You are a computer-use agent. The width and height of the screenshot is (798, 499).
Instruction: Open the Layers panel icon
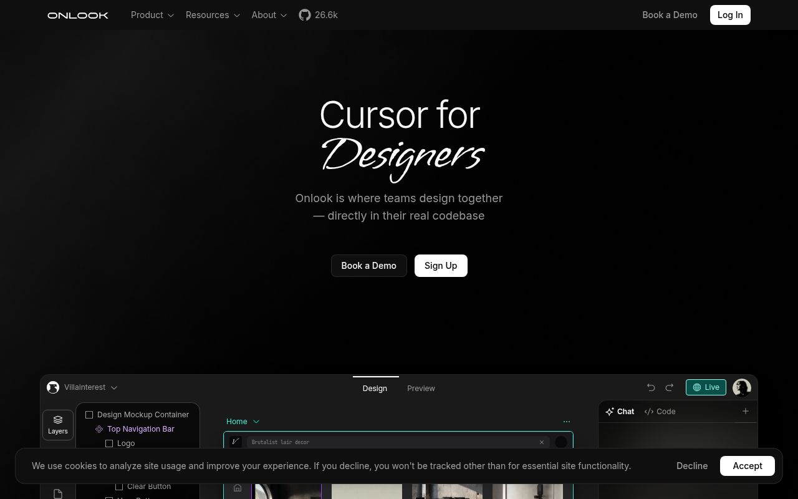tap(58, 425)
